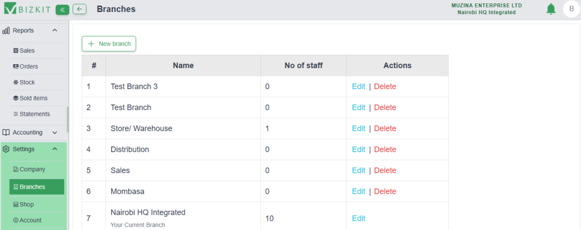
Task: Edit Nairobi HQ Integrated branch
Action: tap(359, 219)
